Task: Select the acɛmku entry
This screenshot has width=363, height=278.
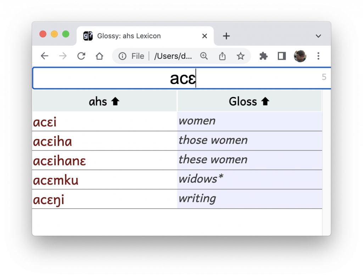Action: pyautogui.click(x=56, y=180)
